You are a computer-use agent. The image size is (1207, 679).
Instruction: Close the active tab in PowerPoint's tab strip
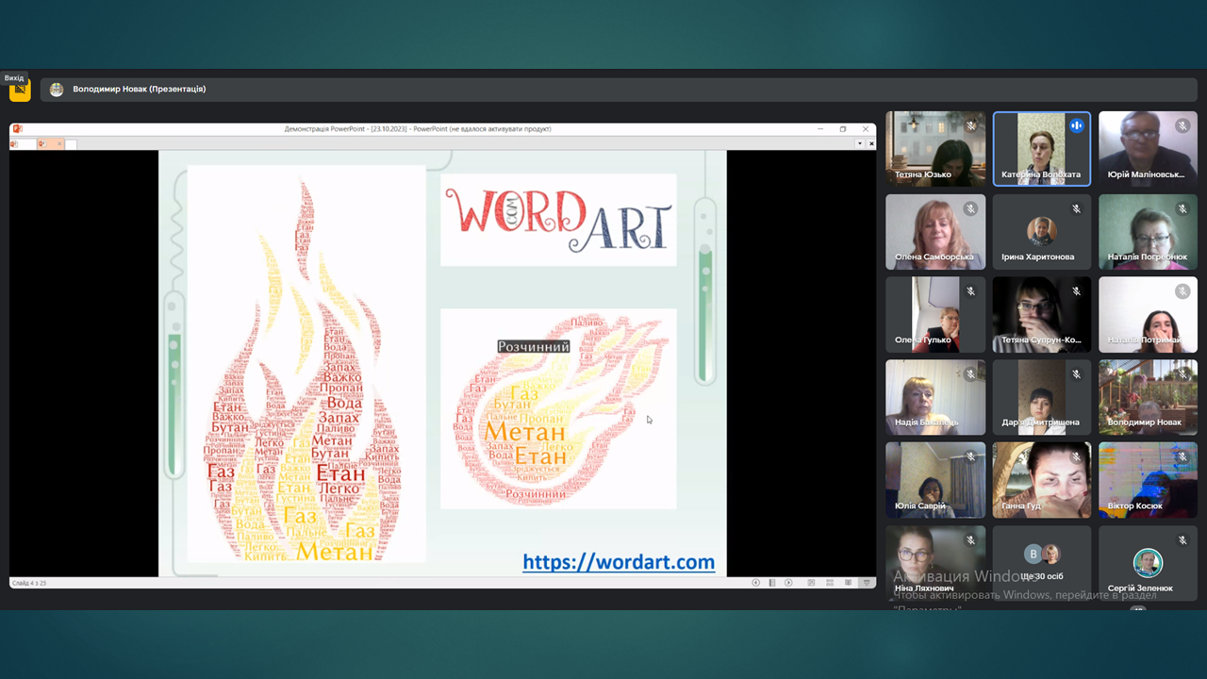pos(60,143)
